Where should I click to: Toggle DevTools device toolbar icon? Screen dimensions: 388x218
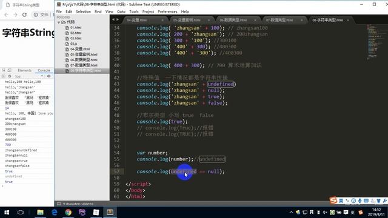coord(10,70)
